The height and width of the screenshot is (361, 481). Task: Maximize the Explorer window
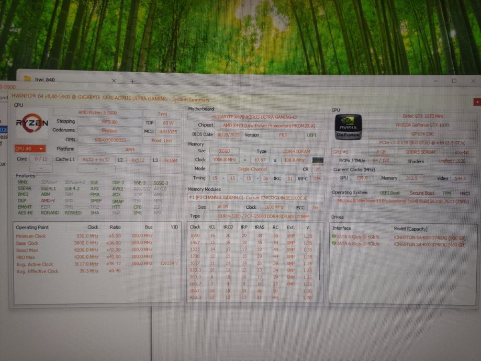[x=454, y=81]
